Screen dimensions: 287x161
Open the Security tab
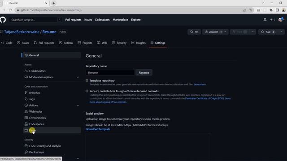click(x=119, y=43)
